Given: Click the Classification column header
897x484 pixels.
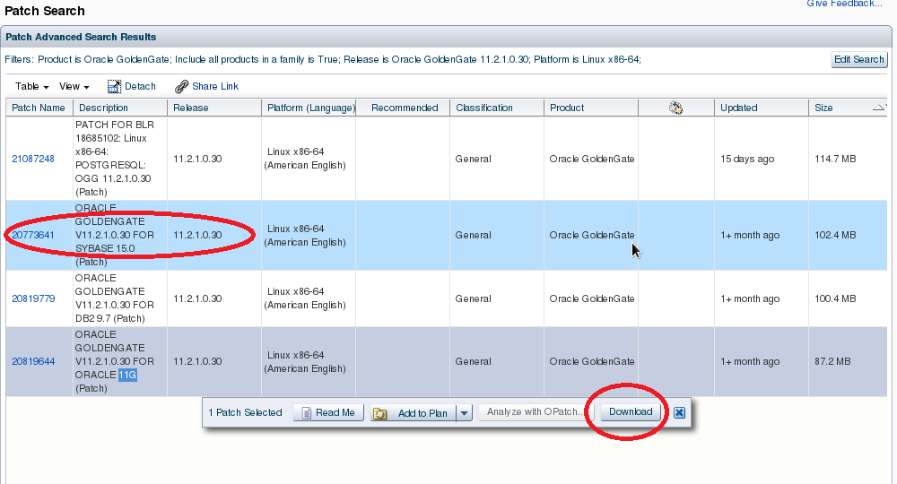Looking at the screenshot, I should (484, 108).
